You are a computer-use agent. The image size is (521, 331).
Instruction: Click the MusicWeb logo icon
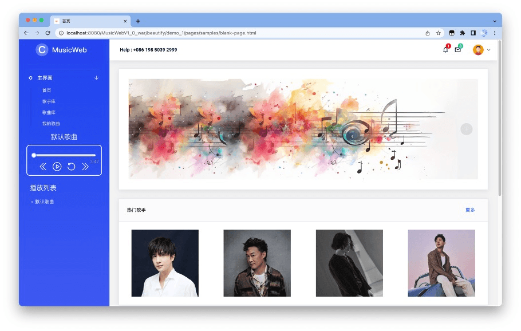[x=42, y=50]
